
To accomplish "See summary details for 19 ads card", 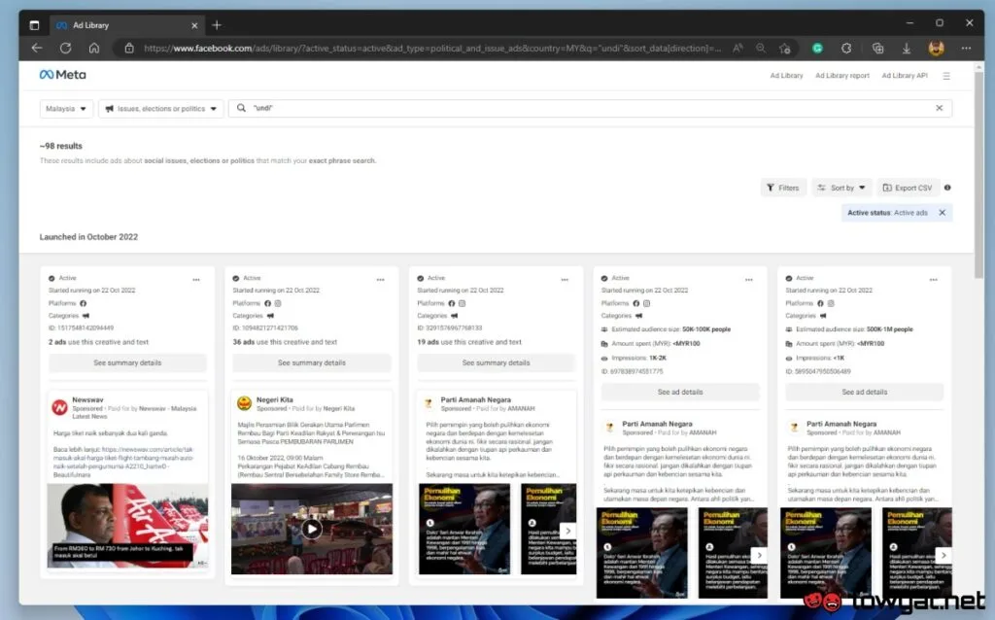I will (496, 363).
